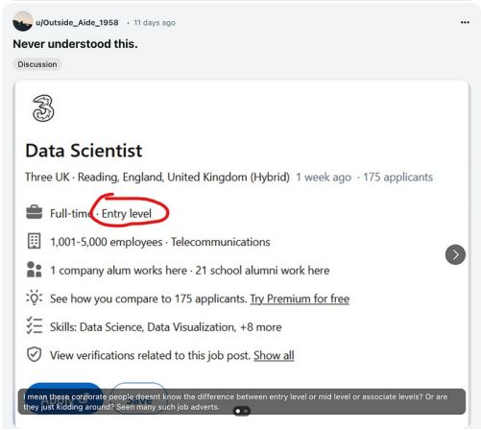Open the post's three-dot options menu
This screenshot has width=481, height=430.
point(465,22)
